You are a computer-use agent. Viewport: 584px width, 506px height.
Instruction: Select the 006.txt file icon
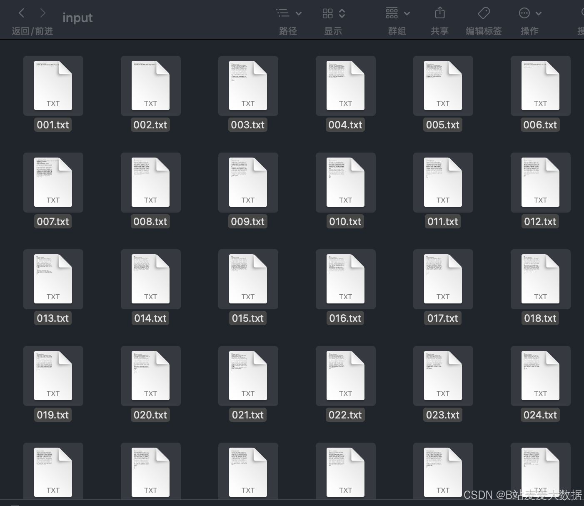[541, 85]
